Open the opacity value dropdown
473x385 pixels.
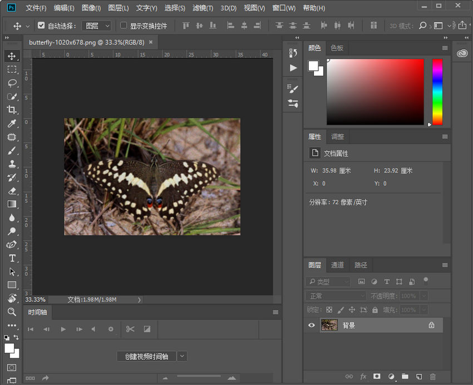[424, 296]
